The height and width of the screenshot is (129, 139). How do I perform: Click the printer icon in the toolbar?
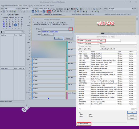click(78, 11)
